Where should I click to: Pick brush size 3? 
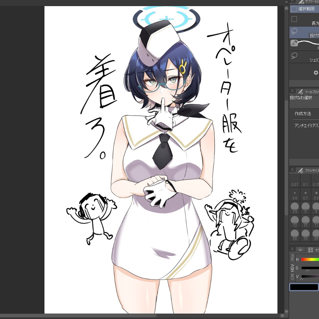click(305, 208)
